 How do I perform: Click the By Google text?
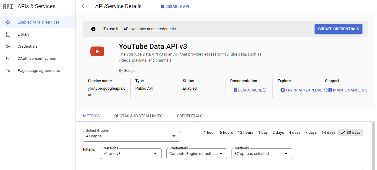coord(127,71)
